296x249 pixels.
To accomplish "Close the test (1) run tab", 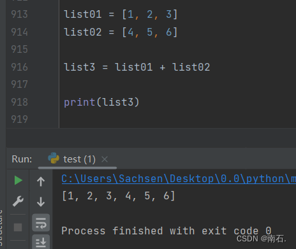I will 105,159.
